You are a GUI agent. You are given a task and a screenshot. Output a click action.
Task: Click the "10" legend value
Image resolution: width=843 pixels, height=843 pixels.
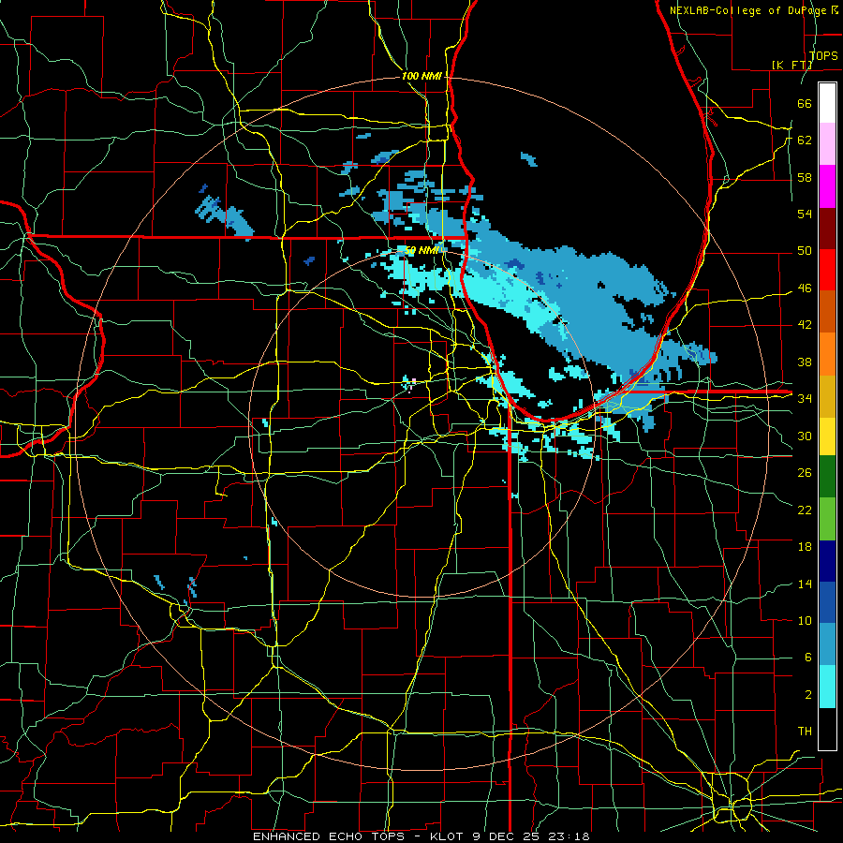pyautogui.click(x=805, y=620)
